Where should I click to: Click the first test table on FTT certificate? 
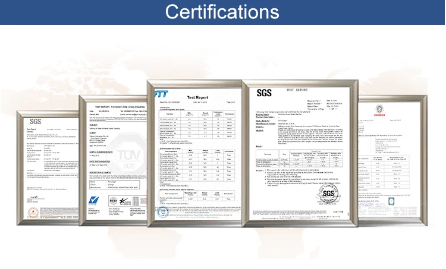pyautogui.click(x=197, y=125)
